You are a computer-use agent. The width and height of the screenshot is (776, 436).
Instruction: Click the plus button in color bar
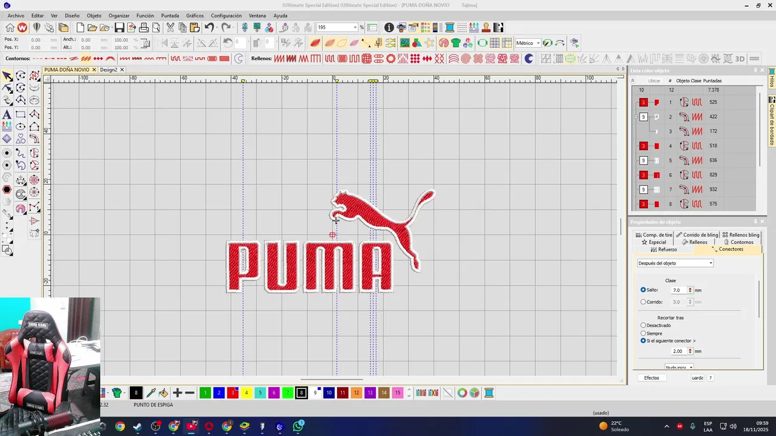pos(178,393)
